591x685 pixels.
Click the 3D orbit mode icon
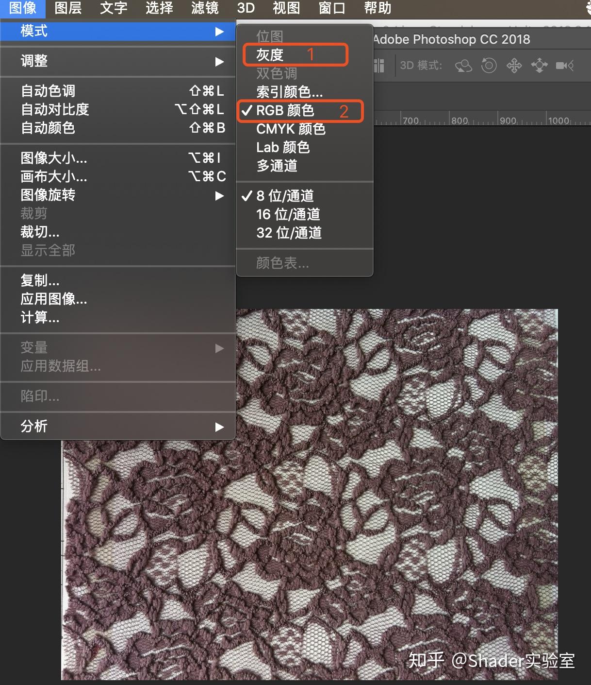(x=463, y=65)
